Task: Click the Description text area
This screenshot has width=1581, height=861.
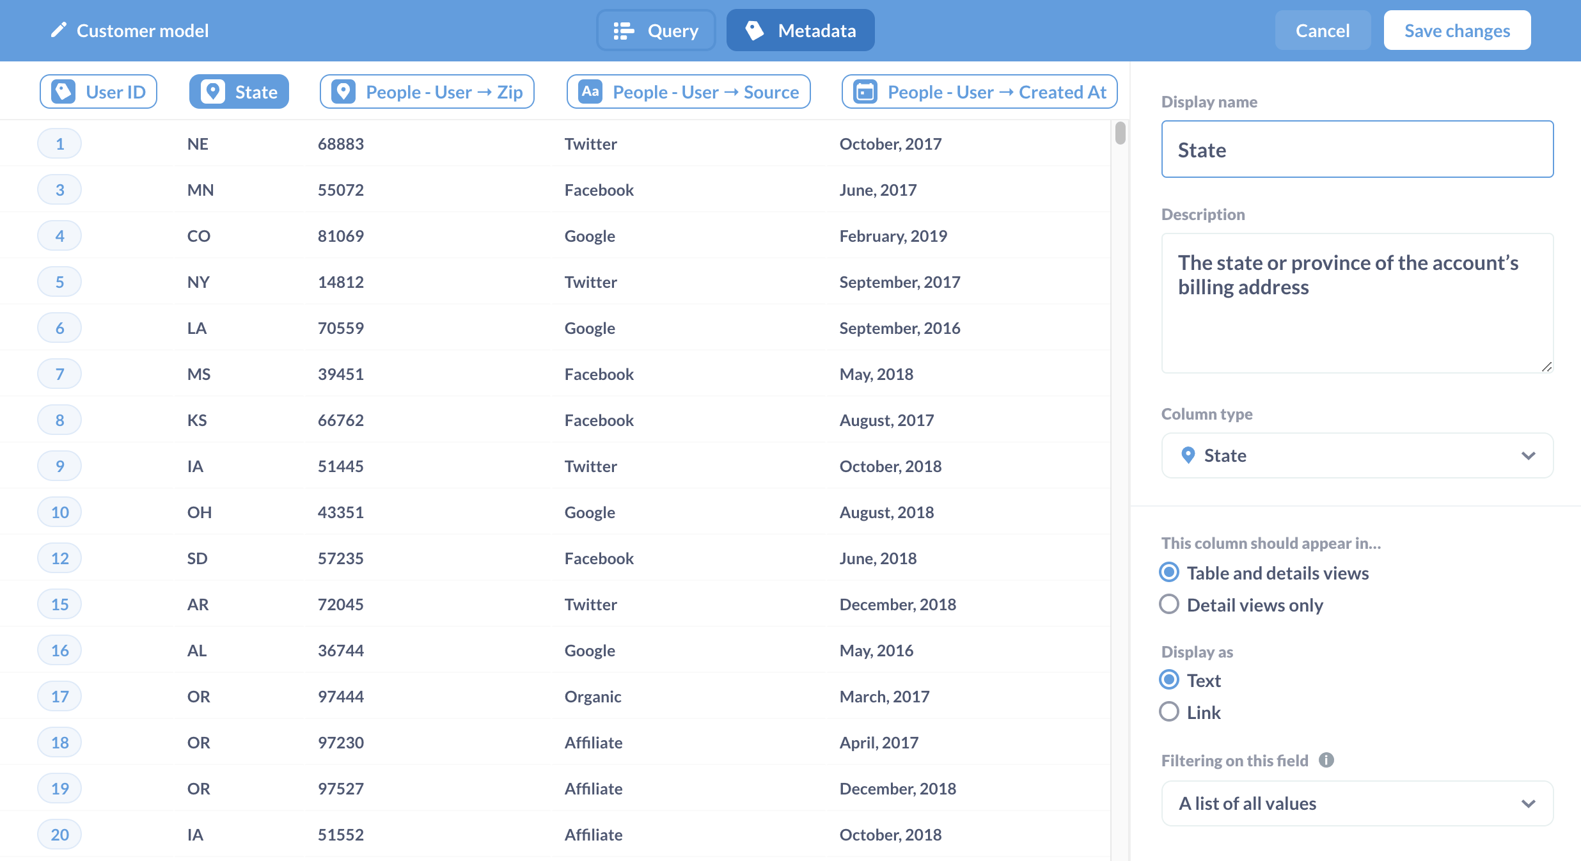Action: coord(1357,303)
